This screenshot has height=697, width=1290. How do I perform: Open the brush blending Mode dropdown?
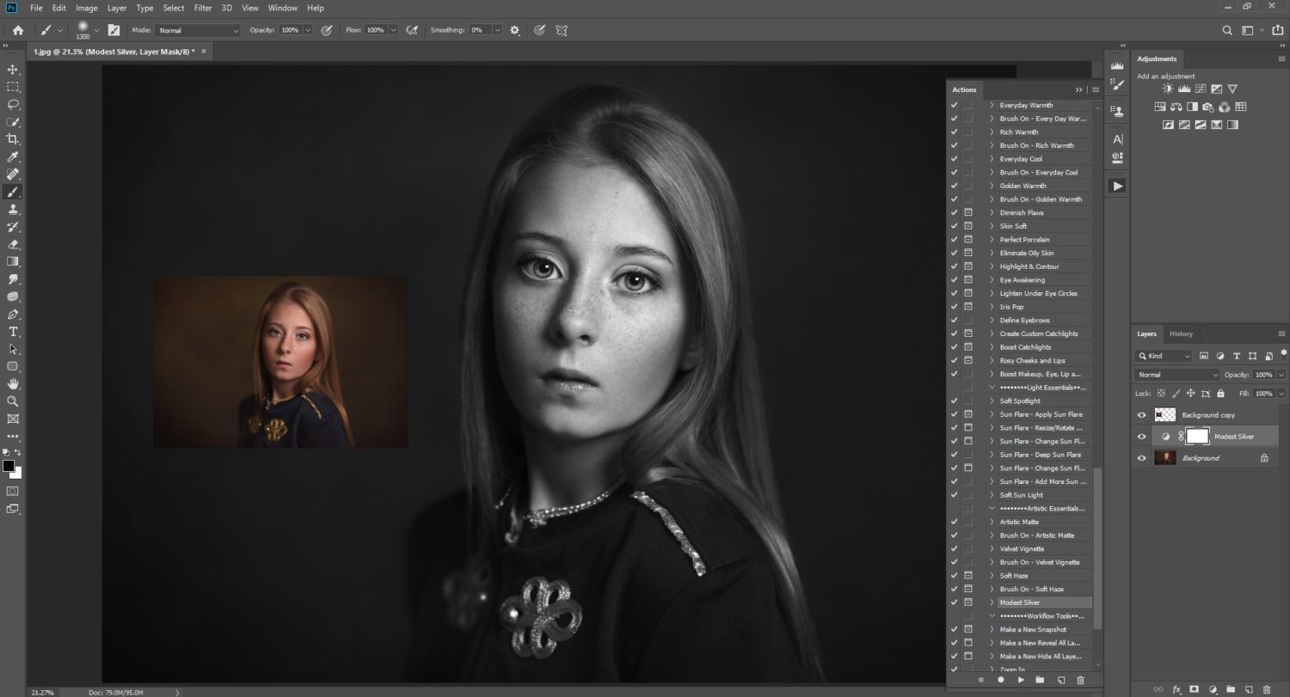pyautogui.click(x=198, y=30)
